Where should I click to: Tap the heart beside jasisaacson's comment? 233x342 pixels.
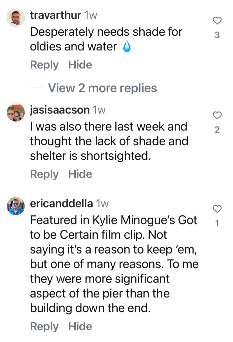[x=217, y=116]
